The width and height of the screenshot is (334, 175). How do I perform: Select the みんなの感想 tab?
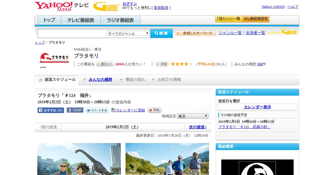pos(97,80)
